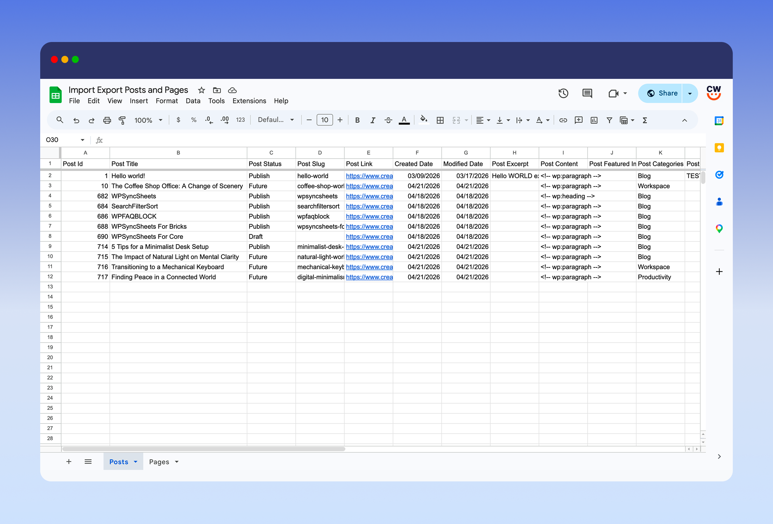Open the Format menu

[x=167, y=101]
